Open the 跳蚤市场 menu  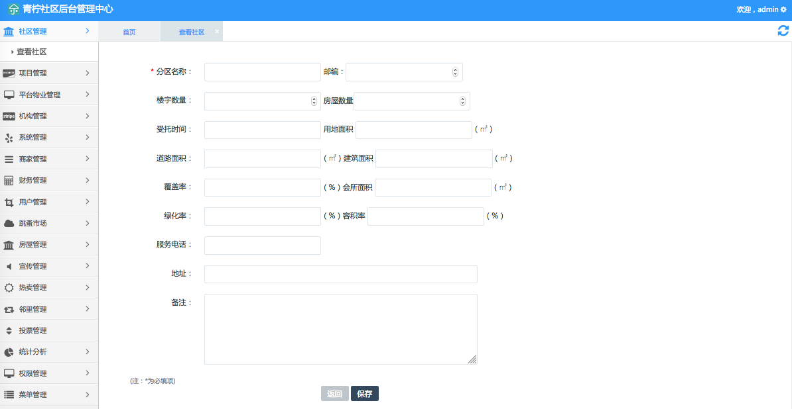[x=49, y=223]
